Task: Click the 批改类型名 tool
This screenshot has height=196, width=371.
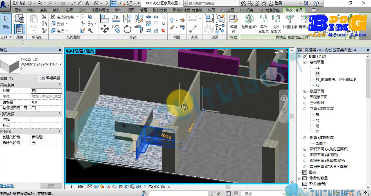Action: (276, 24)
